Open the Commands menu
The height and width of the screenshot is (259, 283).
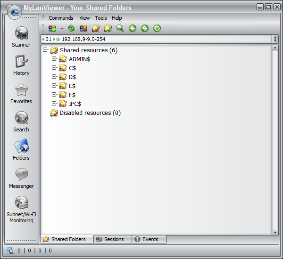(x=61, y=18)
